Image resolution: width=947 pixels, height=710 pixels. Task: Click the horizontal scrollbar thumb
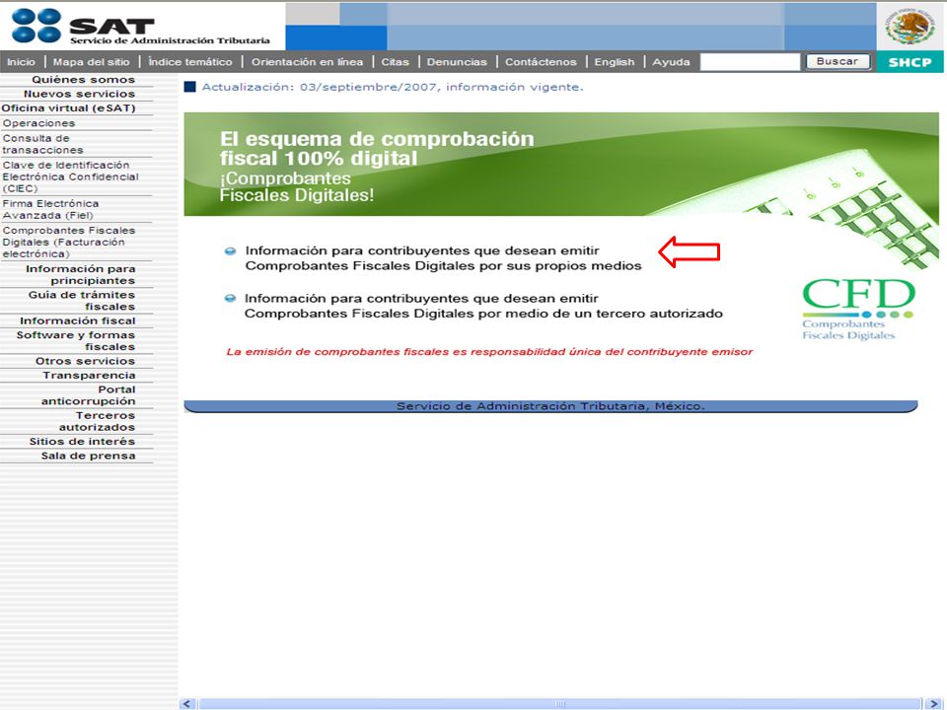[x=560, y=704]
